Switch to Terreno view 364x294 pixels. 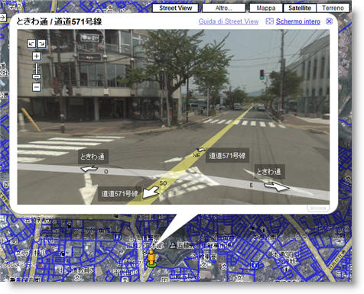tap(333, 8)
